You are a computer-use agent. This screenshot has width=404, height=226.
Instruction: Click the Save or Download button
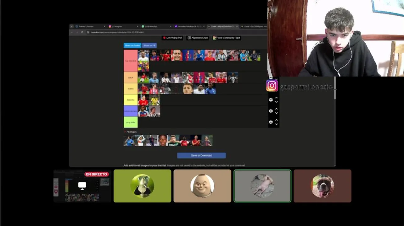tap(201, 155)
